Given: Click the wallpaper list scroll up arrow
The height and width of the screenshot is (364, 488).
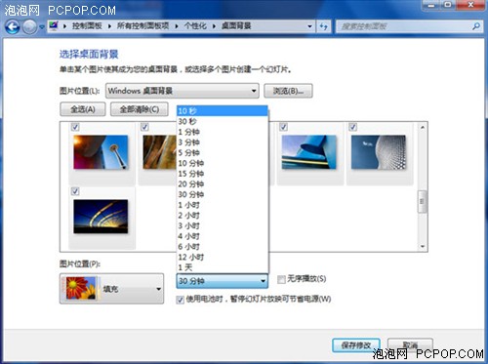Looking at the screenshot, I should [x=423, y=127].
